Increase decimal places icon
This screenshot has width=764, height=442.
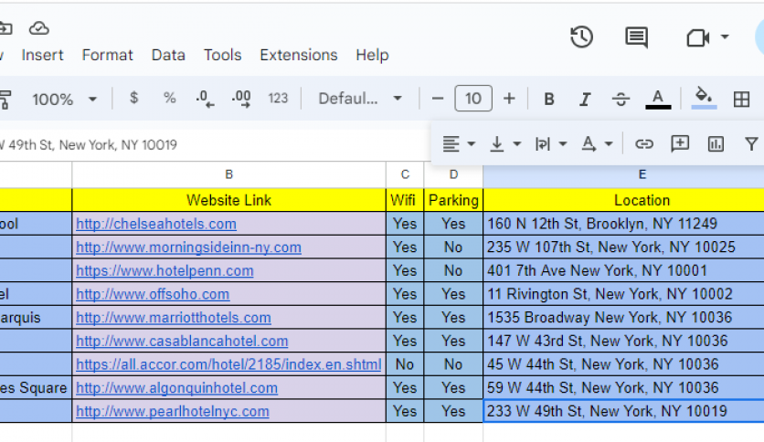coord(241,99)
